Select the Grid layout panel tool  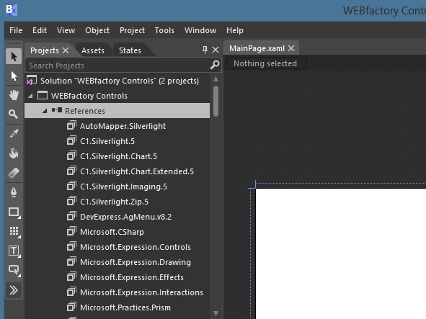coord(14,231)
